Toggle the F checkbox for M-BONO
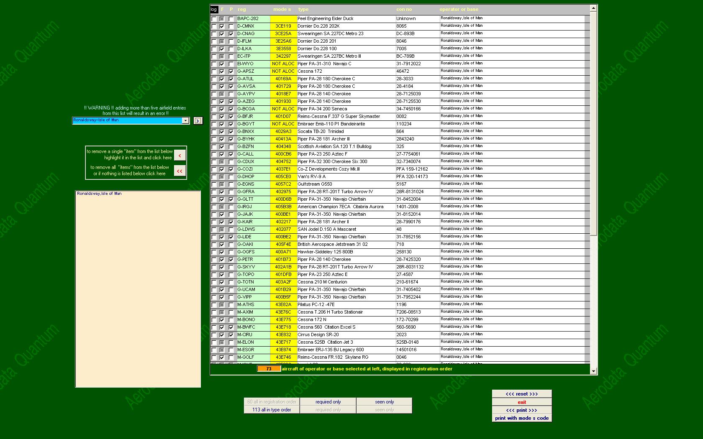This screenshot has height=439, width=703. tap(222, 320)
